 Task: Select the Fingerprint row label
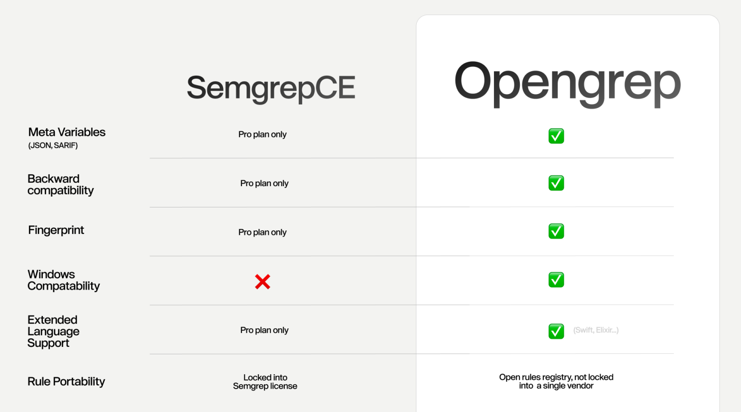click(x=56, y=230)
